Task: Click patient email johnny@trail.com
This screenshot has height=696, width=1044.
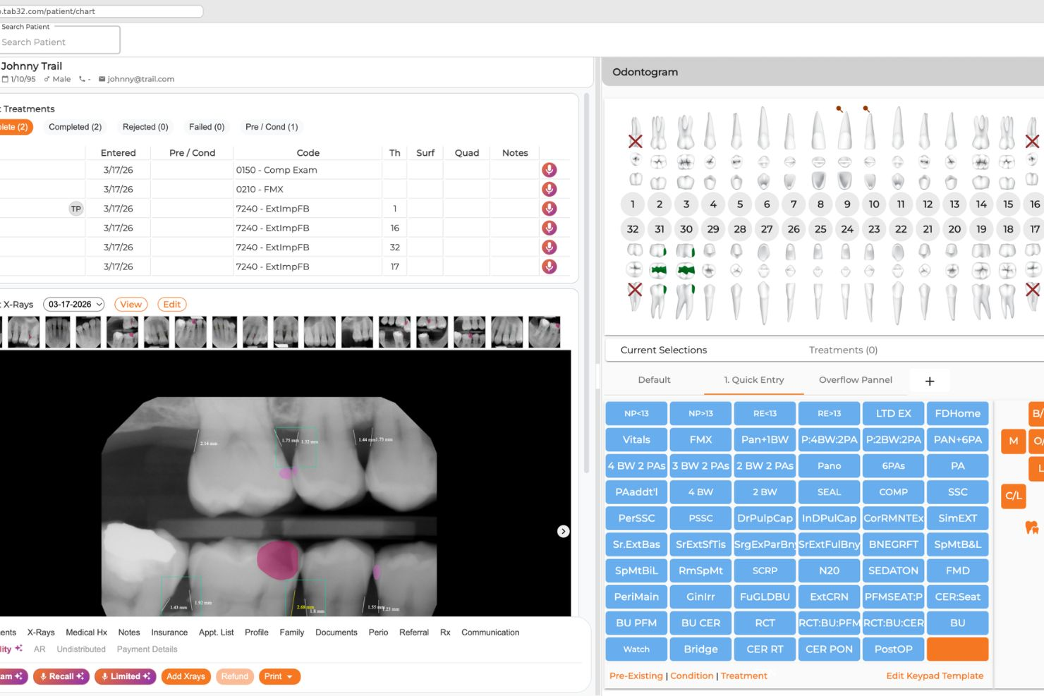Action: pos(140,79)
